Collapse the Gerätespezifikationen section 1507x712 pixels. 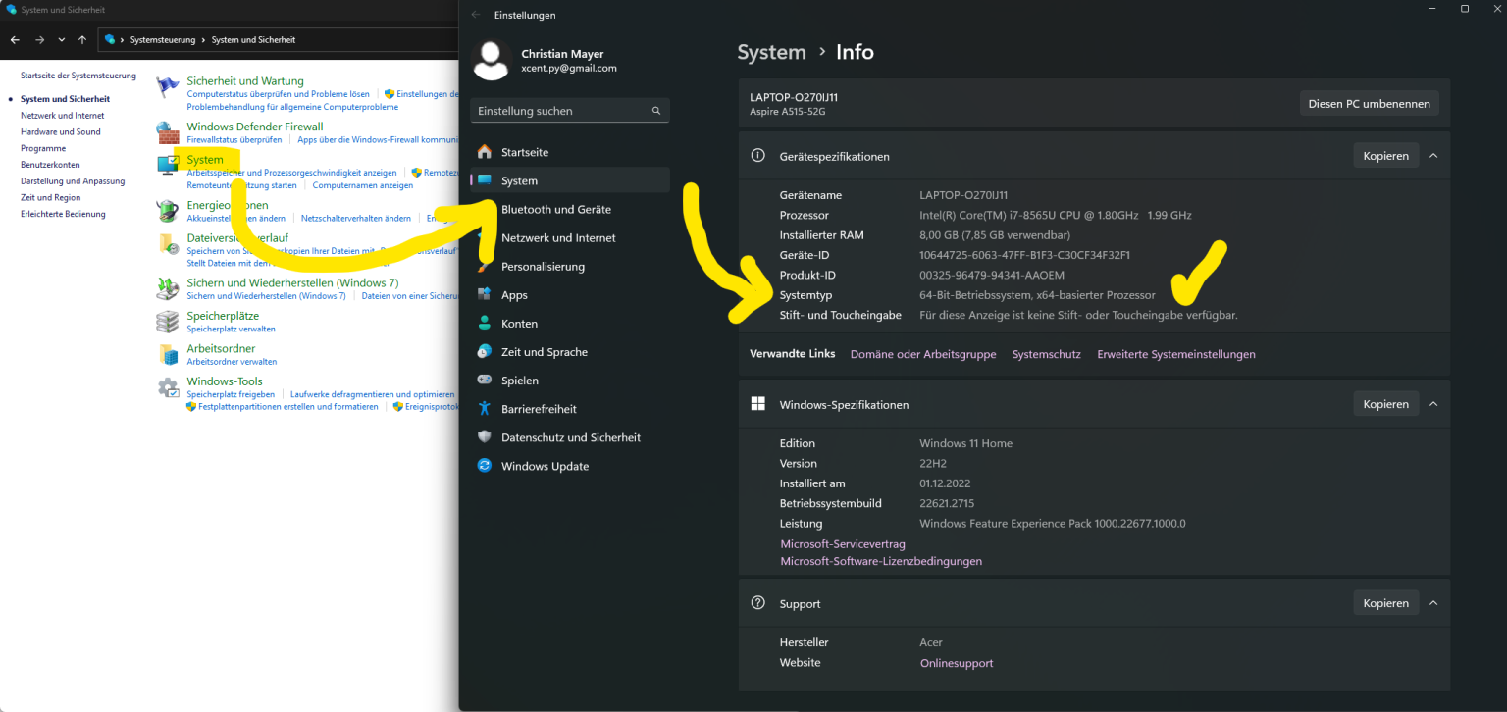tap(1433, 155)
